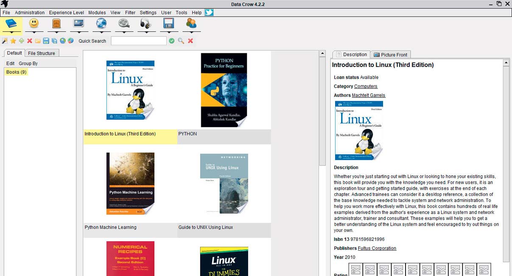Image resolution: width=512 pixels, height=276 pixels.
Task: Click the description panel scrollbar thumb
Action: tap(506, 164)
